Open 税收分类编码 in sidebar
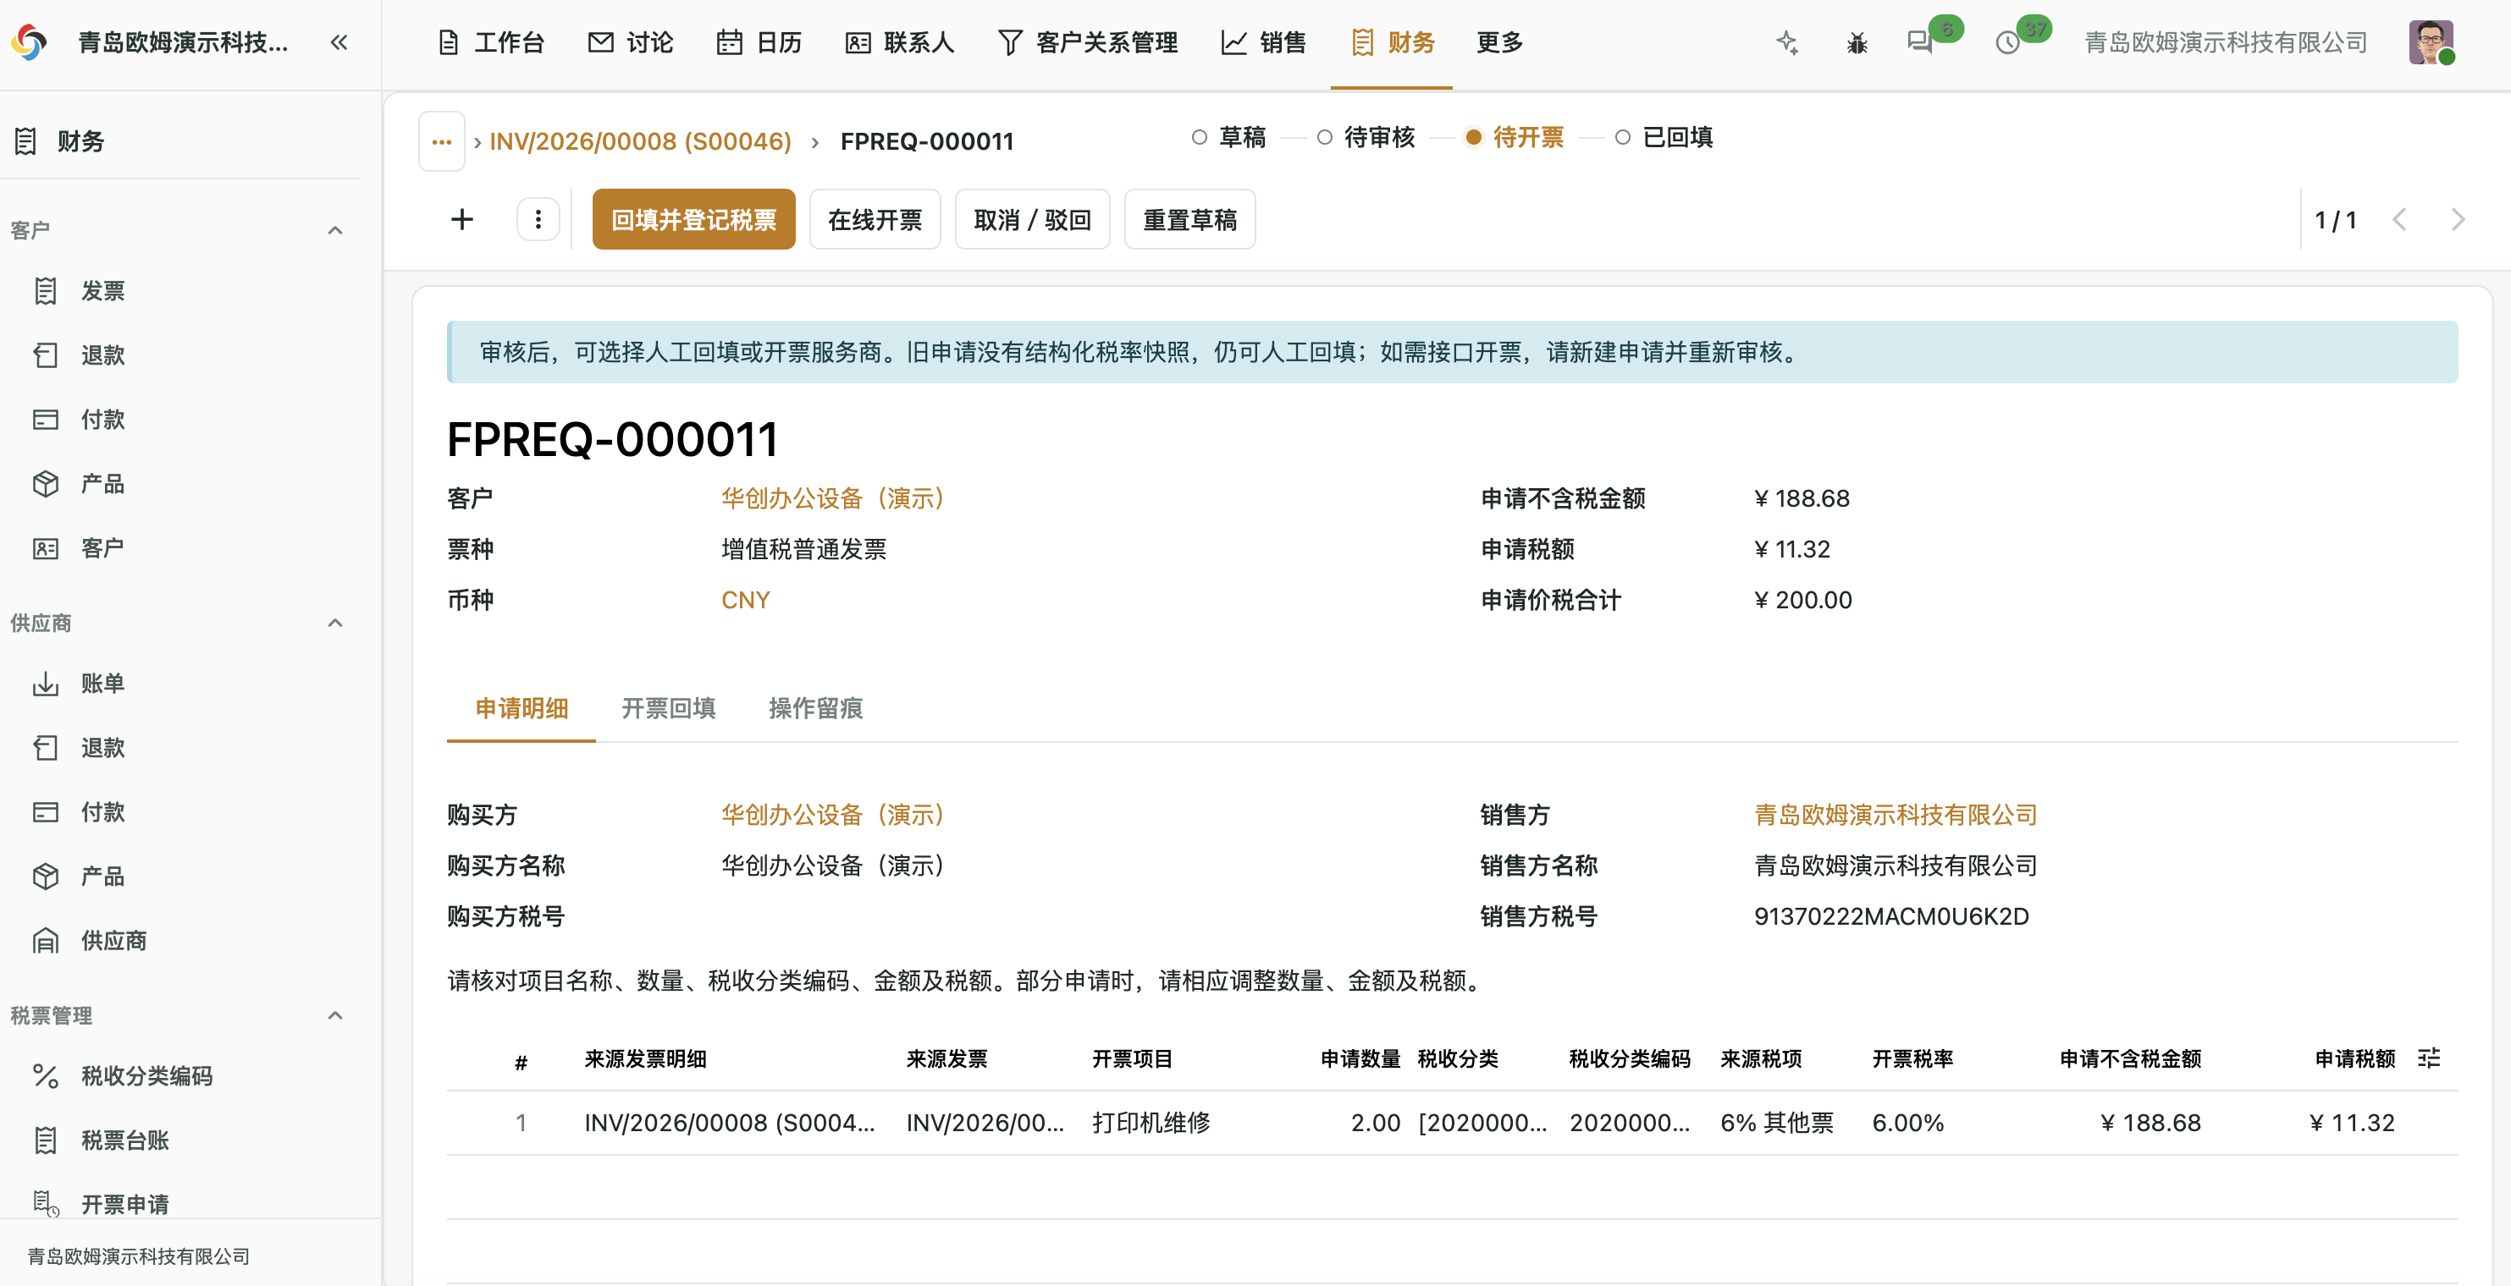Viewport: 2511px width, 1286px height. pos(146,1075)
